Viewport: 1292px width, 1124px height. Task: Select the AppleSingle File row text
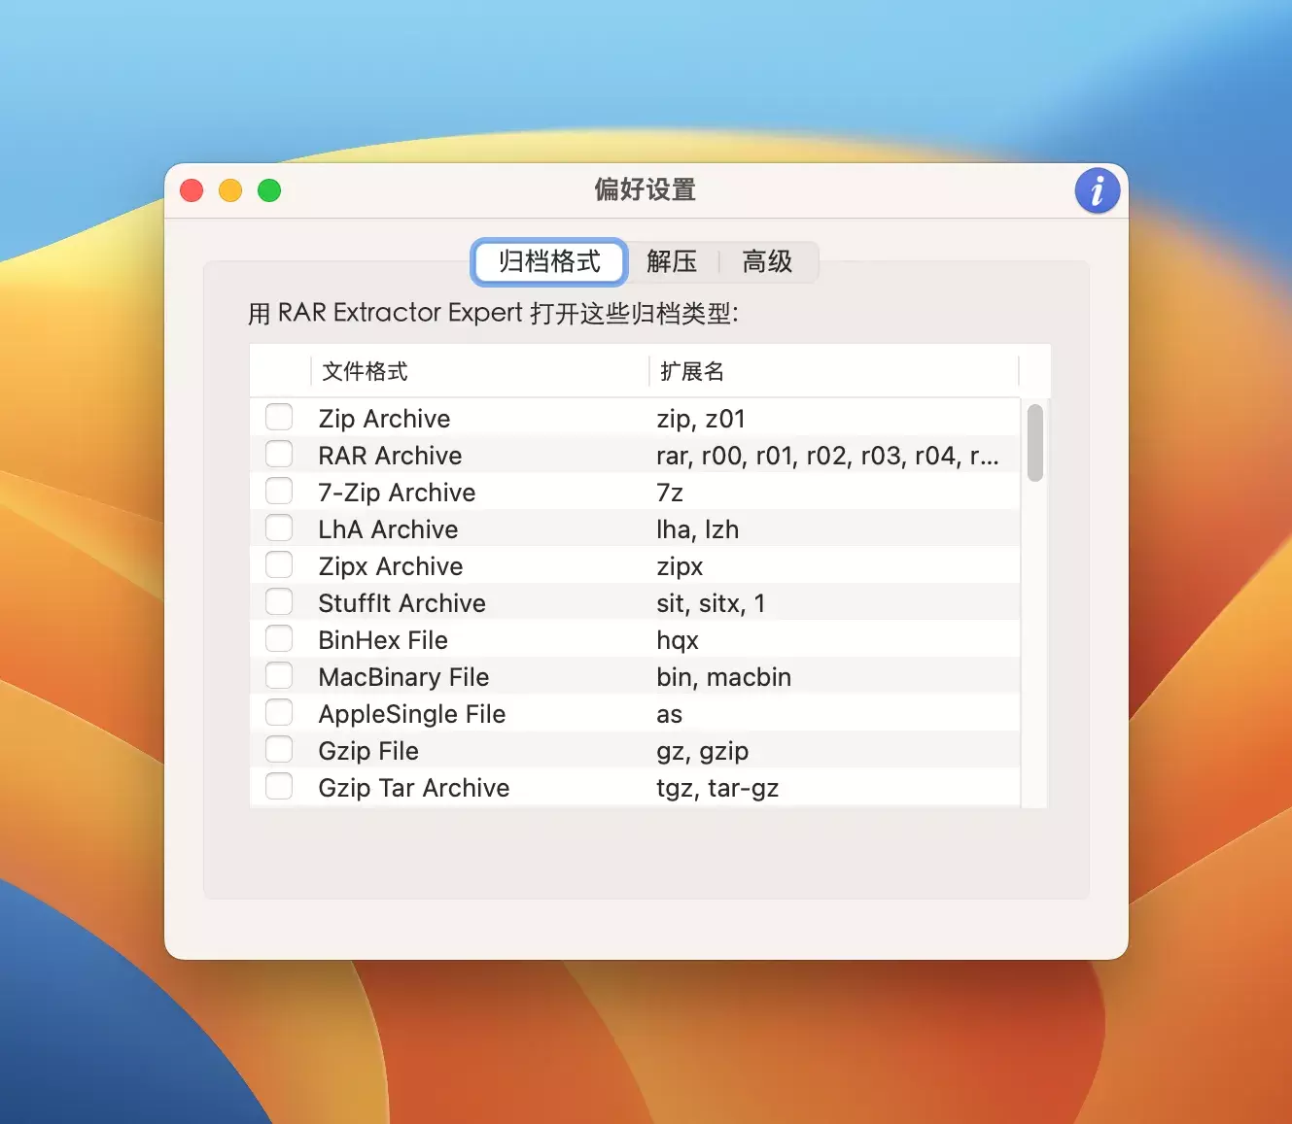412,714
